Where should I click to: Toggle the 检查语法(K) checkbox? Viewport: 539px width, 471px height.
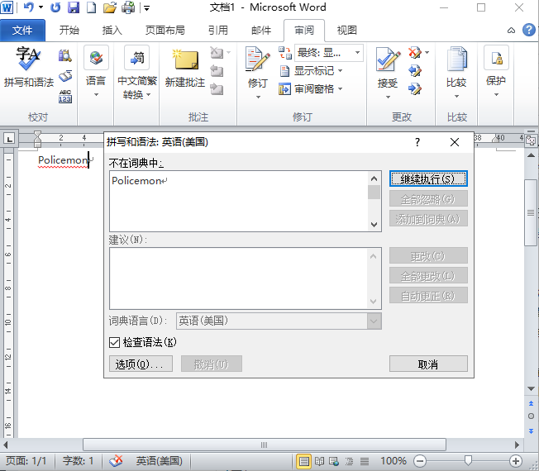pos(114,342)
